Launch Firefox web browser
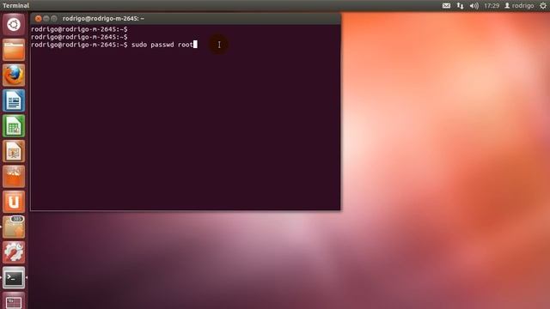The image size is (550, 309). pos(14,76)
